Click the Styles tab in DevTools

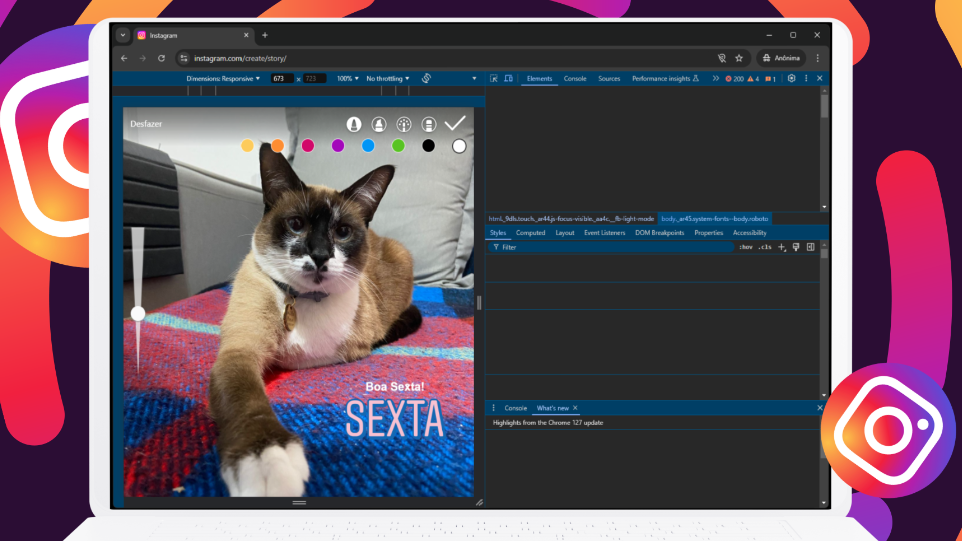[x=498, y=232]
